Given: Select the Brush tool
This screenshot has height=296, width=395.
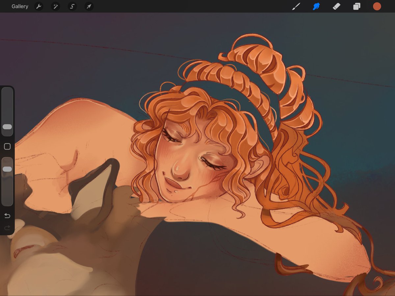Looking at the screenshot, I should click(296, 6).
